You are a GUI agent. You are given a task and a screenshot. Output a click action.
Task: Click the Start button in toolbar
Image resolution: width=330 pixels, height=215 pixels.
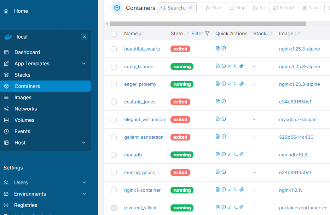(x=214, y=8)
